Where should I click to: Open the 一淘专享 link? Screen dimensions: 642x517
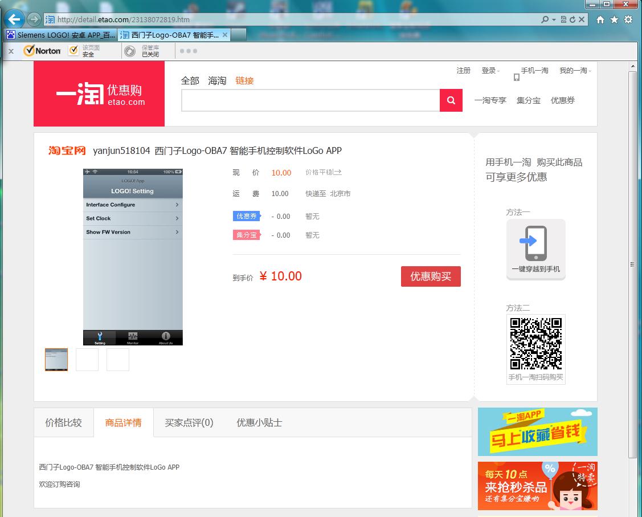(490, 100)
